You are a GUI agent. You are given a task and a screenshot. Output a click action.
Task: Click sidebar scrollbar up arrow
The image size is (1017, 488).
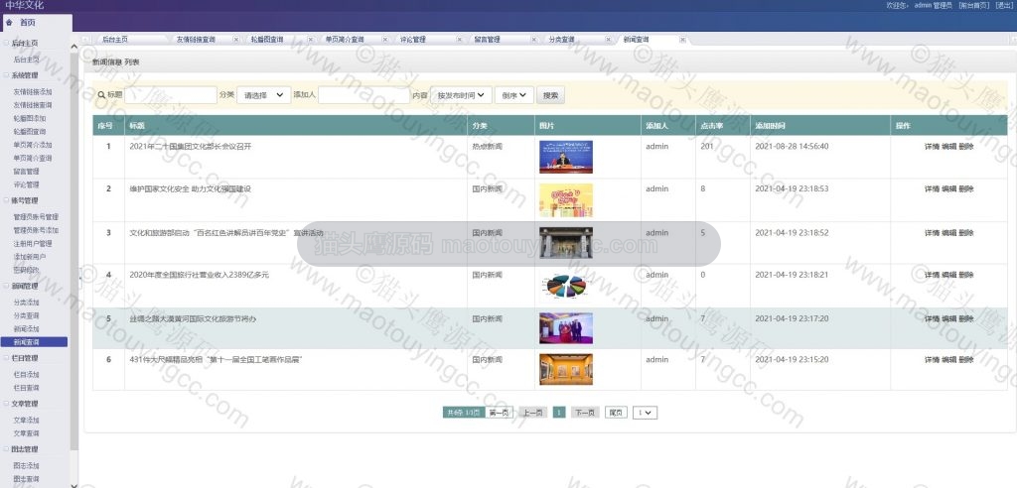click(x=73, y=47)
